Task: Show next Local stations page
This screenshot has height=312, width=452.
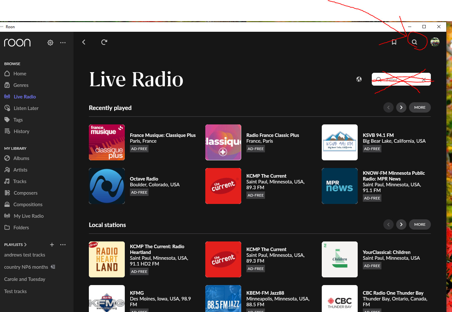Action: pyautogui.click(x=401, y=224)
